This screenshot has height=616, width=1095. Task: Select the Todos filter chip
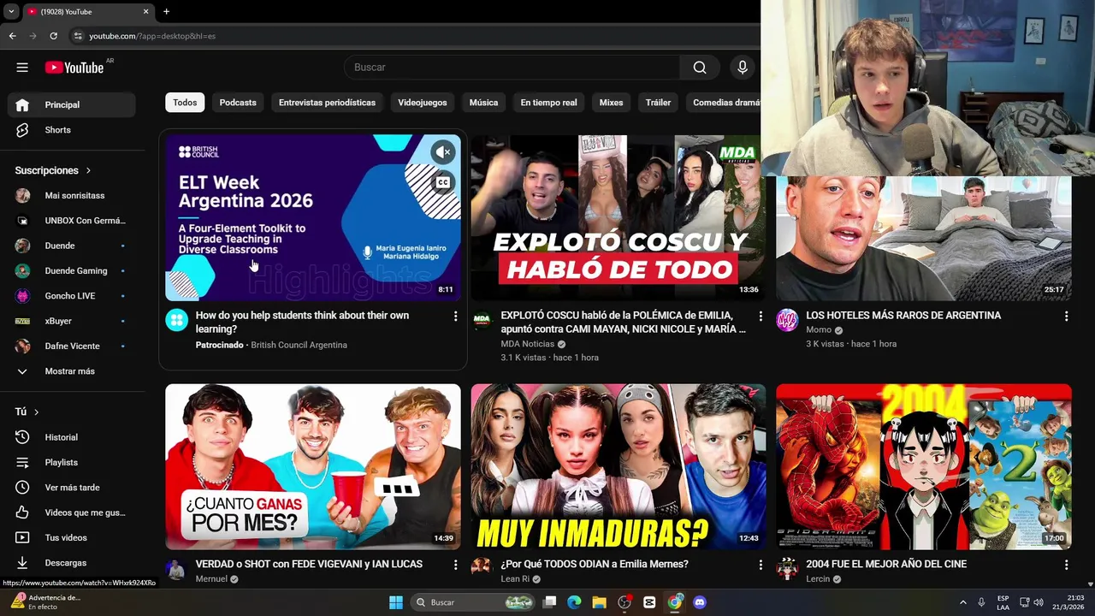[185, 103]
